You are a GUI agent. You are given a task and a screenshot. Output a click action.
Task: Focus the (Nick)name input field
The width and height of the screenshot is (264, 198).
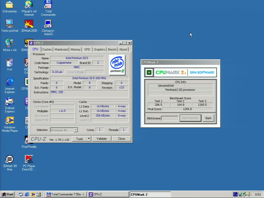170,118
